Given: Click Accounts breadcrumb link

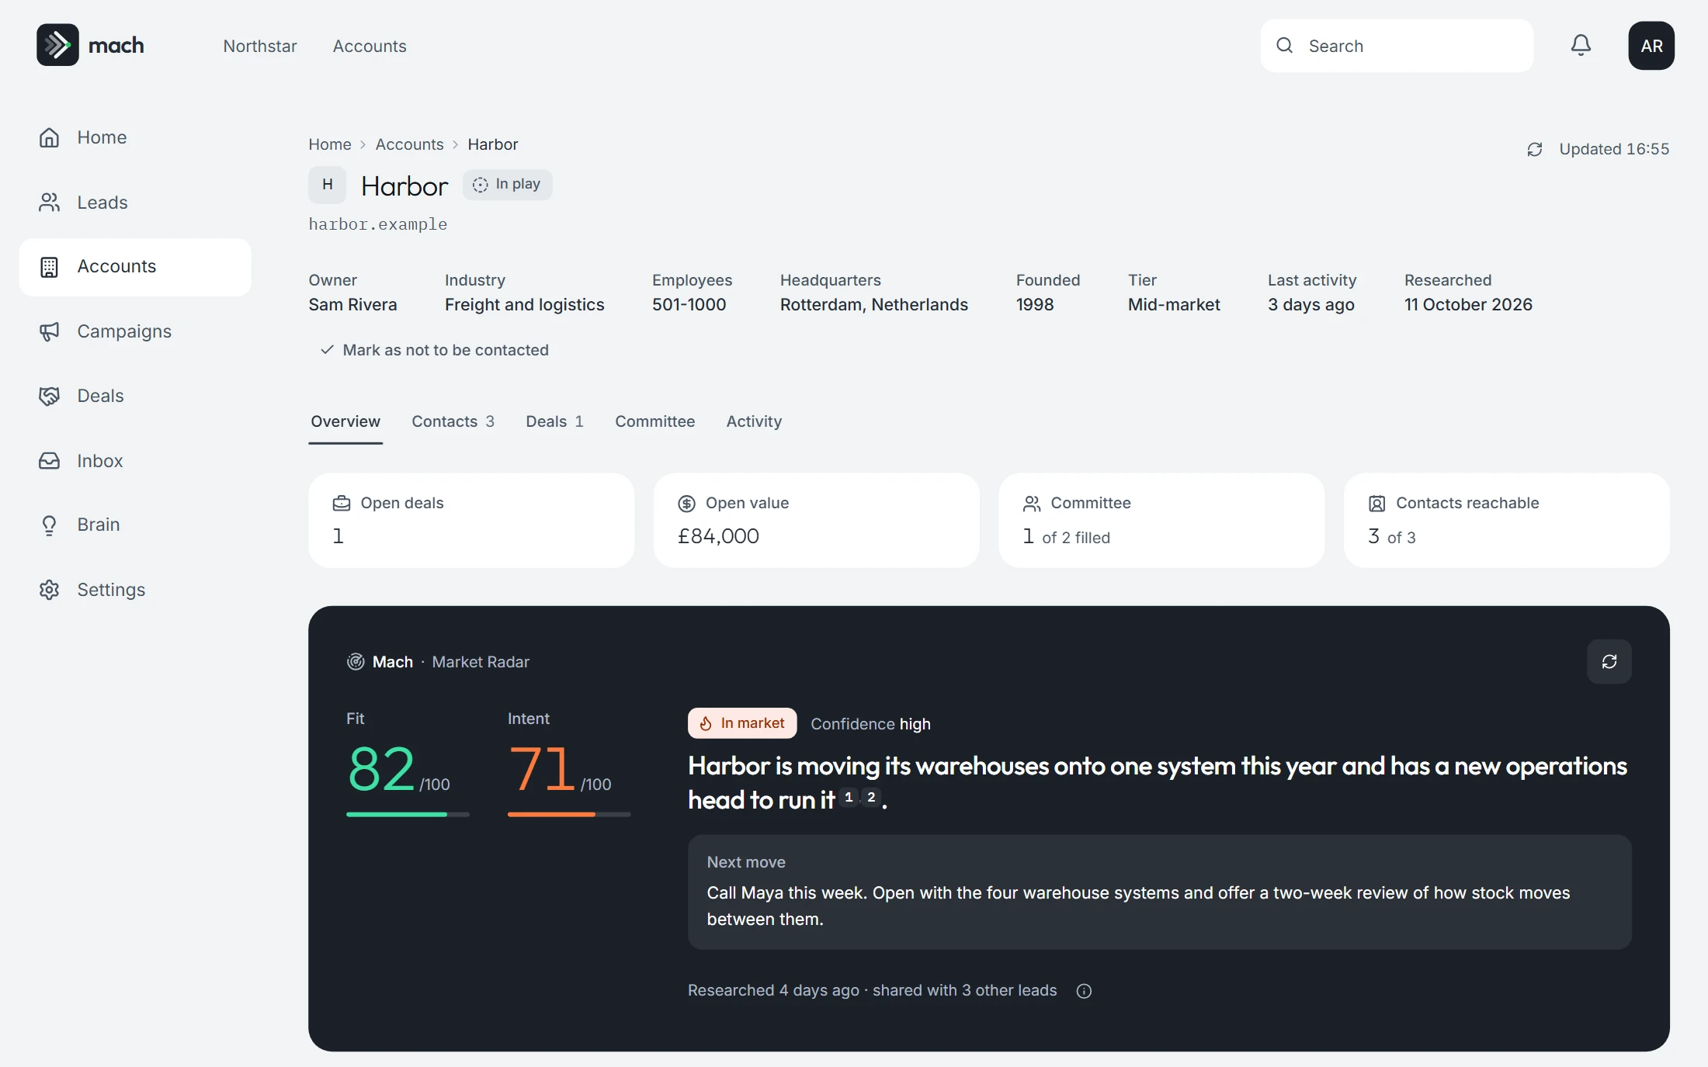Looking at the screenshot, I should click(x=409, y=144).
